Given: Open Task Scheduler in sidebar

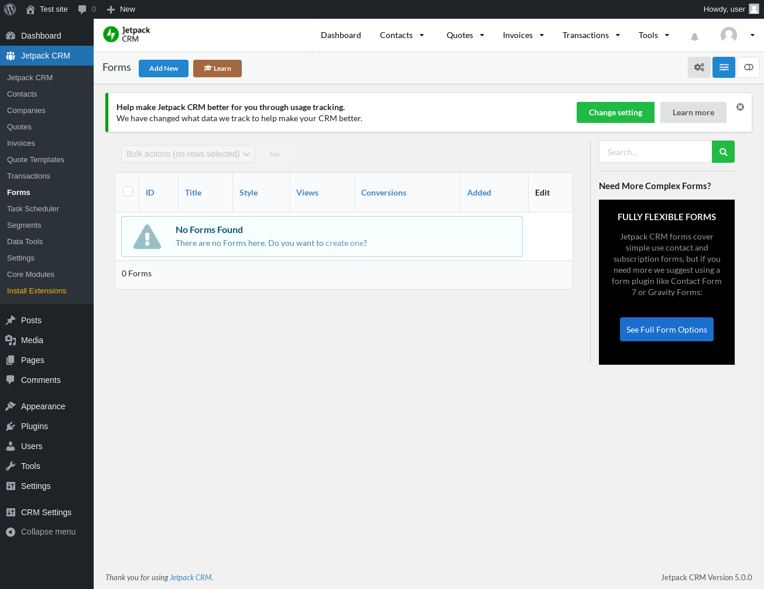Looking at the screenshot, I should [33, 209].
